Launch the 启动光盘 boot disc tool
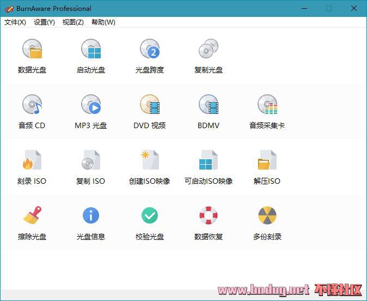The width and height of the screenshot is (367, 301). click(91, 49)
